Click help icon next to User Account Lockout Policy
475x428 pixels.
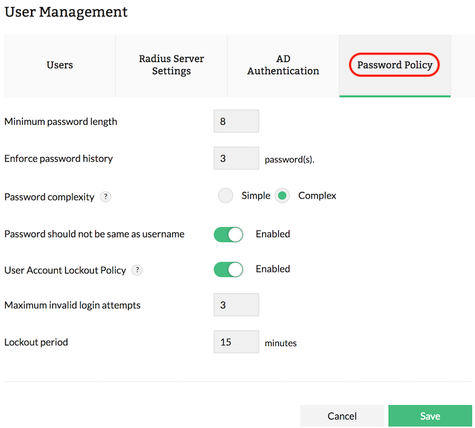pos(137,270)
